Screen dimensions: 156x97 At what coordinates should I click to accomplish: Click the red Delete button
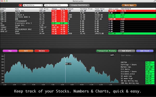click(x=42, y=51)
